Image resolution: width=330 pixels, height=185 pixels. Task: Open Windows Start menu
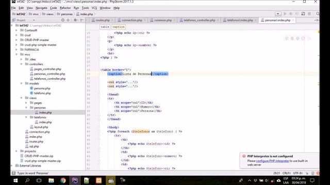(x=15, y=180)
